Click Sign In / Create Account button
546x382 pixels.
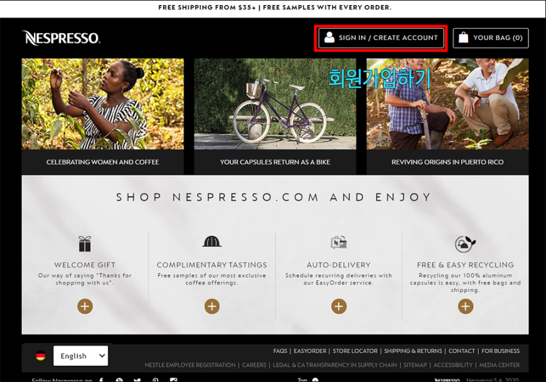[382, 38]
